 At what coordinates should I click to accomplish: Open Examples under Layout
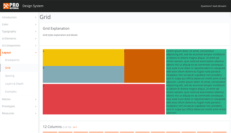pos(11,92)
